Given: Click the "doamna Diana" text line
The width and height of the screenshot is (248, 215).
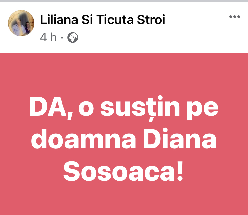Looking at the screenshot, I should pyautogui.click(x=124, y=139).
